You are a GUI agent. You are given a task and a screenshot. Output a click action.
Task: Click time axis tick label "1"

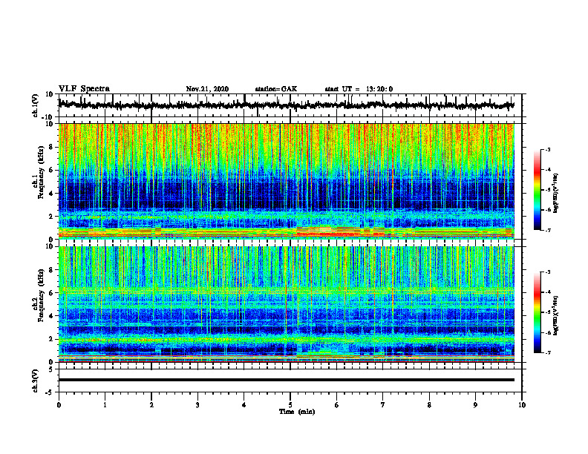[105, 405]
